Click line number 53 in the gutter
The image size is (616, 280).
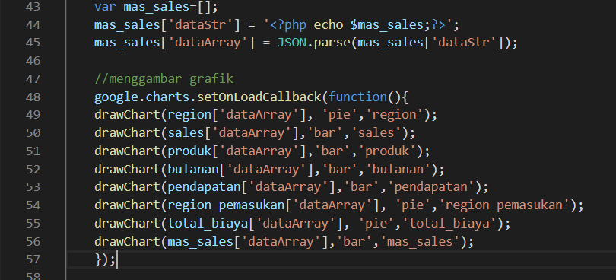click(x=33, y=187)
